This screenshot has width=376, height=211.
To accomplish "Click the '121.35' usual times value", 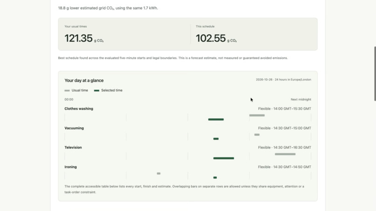I will [x=78, y=38].
